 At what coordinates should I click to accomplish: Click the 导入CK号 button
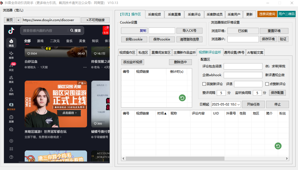click(x=189, y=31)
